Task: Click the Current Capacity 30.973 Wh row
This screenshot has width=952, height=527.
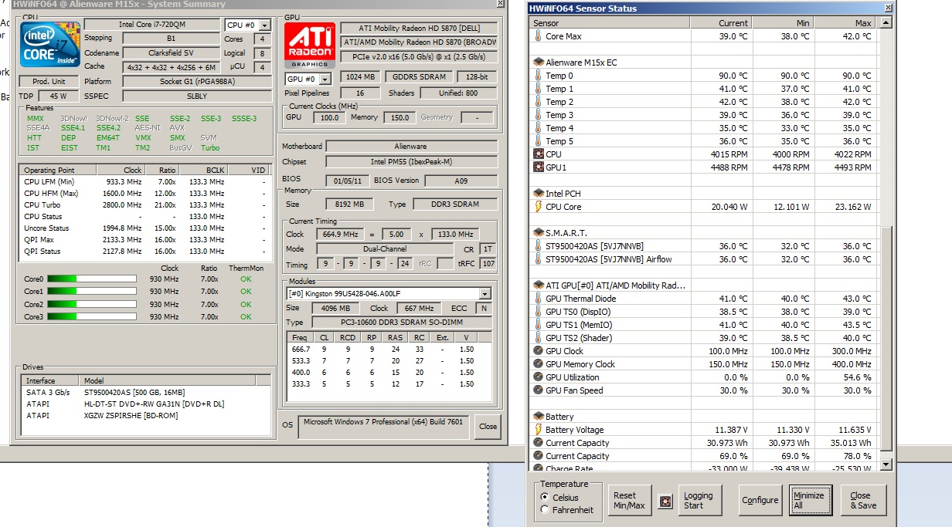Action: coord(703,443)
